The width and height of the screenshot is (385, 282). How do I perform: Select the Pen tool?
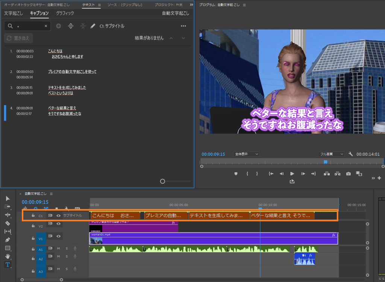tap(8, 240)
